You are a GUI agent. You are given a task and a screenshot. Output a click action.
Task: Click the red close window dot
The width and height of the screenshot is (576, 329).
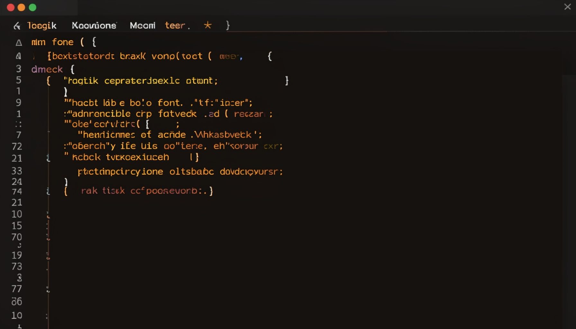pyautogui.click(x=11, y=7)
